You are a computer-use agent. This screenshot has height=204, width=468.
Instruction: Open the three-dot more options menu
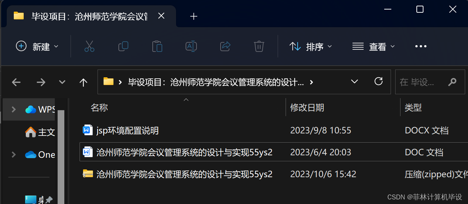[x=421, y=46]
